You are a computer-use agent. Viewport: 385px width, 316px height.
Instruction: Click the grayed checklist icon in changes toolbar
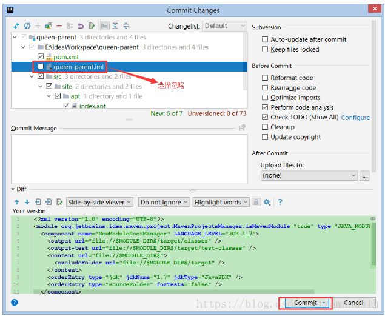[x=70, y=26]
